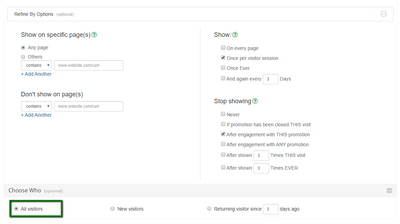This screenshot has height=224, width=400.
Task: Collapse the Choose Who section
Action: [389, 191]
